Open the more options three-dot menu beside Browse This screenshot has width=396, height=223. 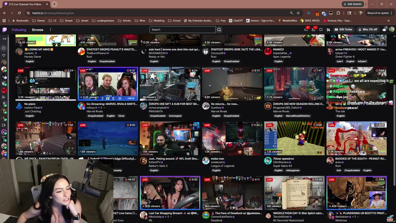tap(50, 30)
